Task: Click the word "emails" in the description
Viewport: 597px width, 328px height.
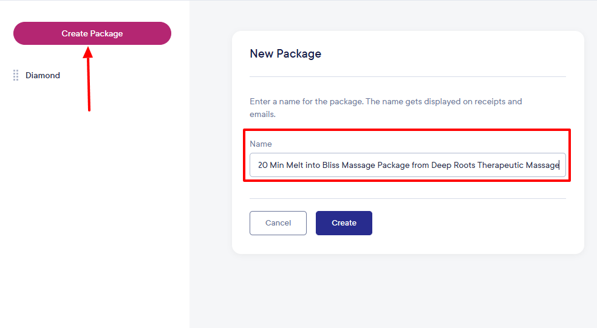Action: (x=262, y=114)
